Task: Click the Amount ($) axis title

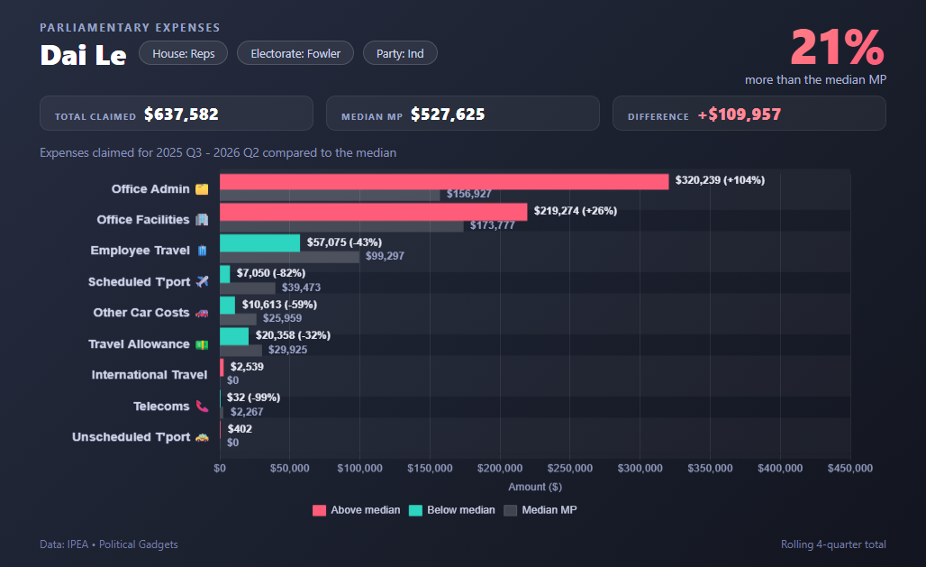Action: tap(535, 487)
